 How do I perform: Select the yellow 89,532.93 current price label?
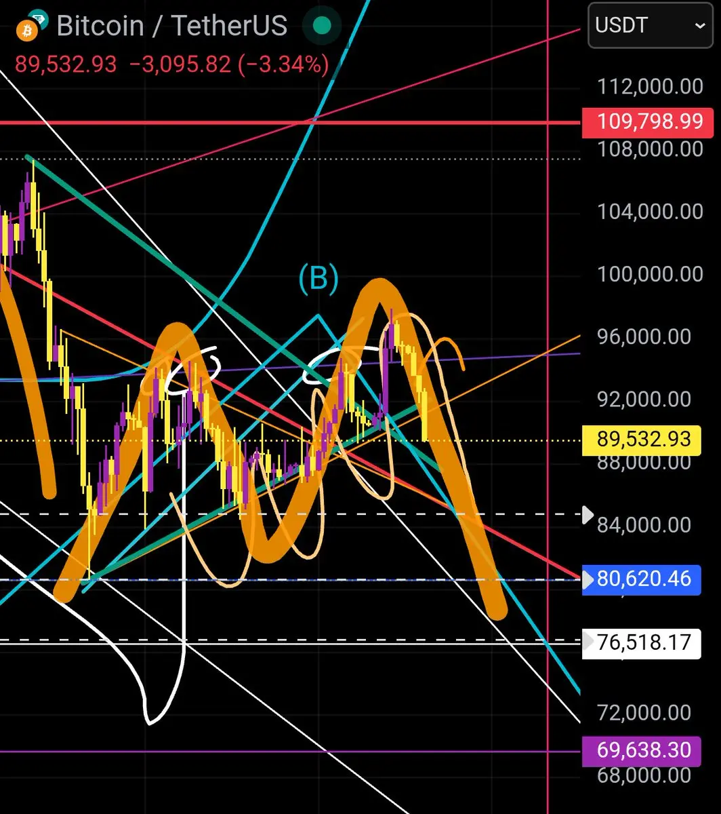click(642, 440)
